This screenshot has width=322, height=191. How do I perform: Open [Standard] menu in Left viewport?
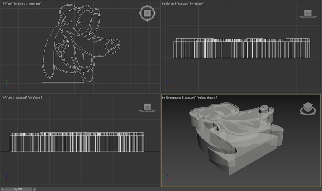pyautogui.click(x=21, y=97)
